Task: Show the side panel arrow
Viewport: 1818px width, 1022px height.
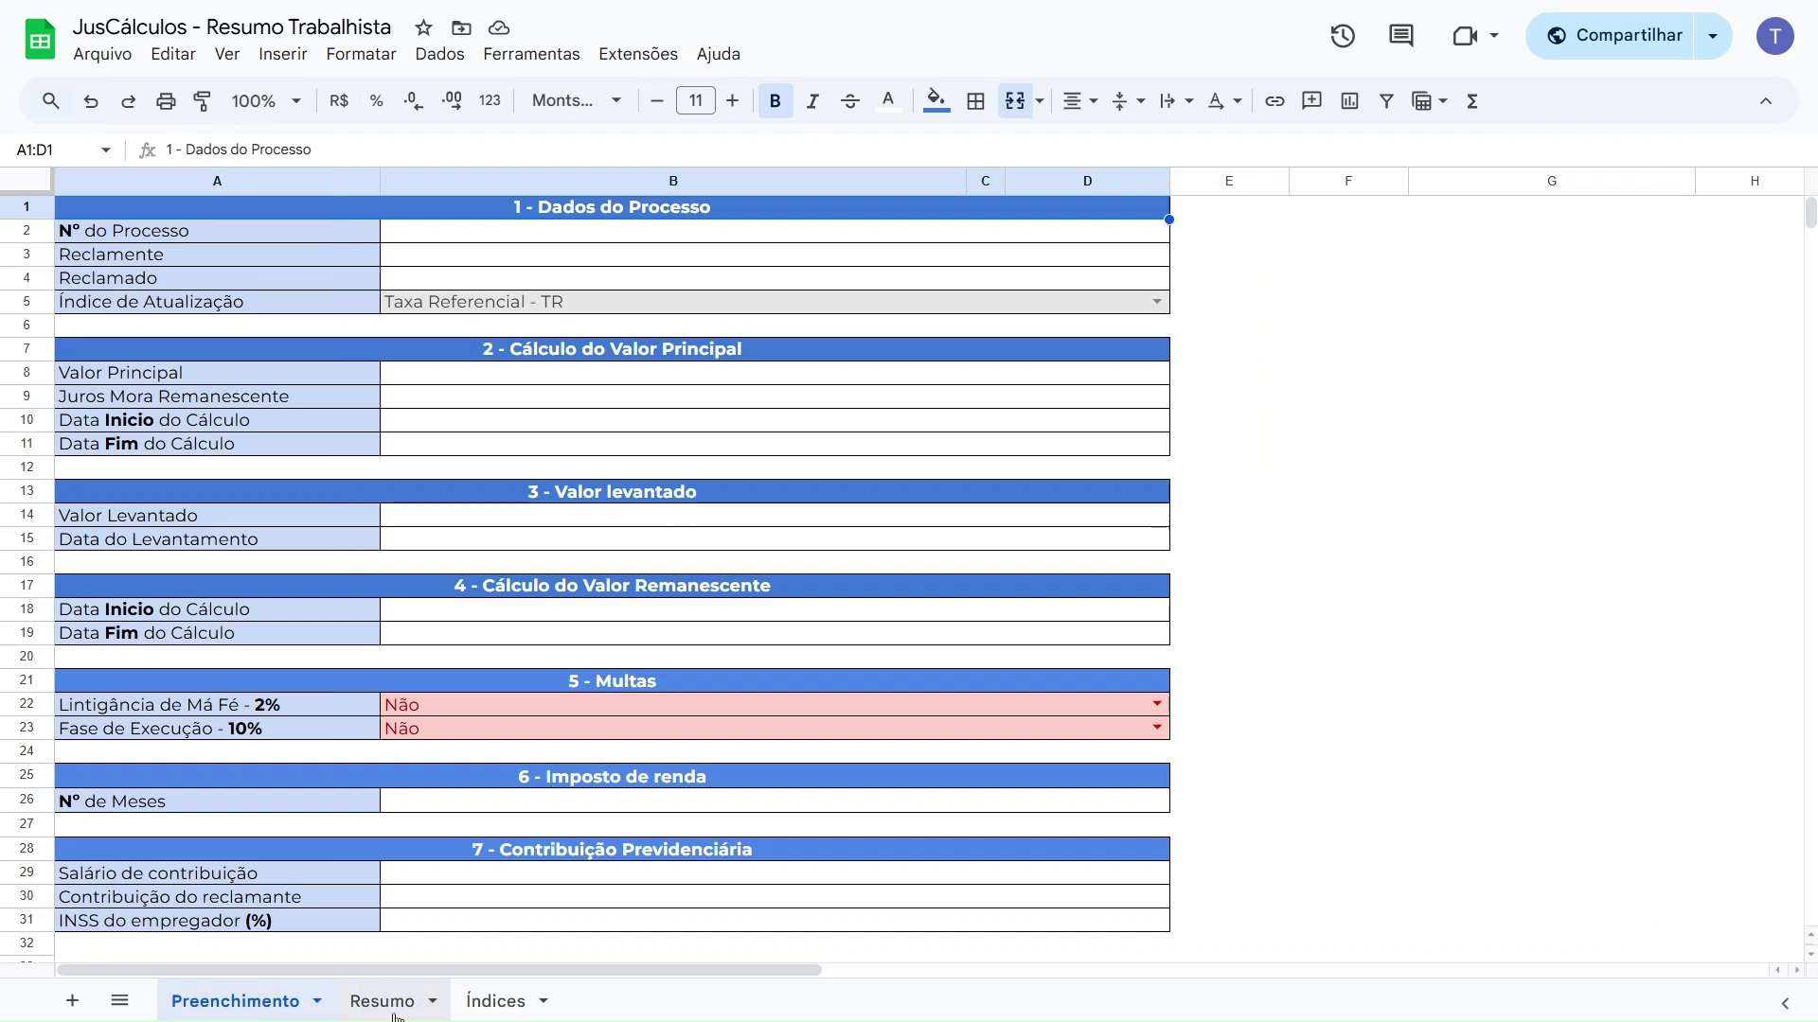Action: [x=1785, y=1003]
